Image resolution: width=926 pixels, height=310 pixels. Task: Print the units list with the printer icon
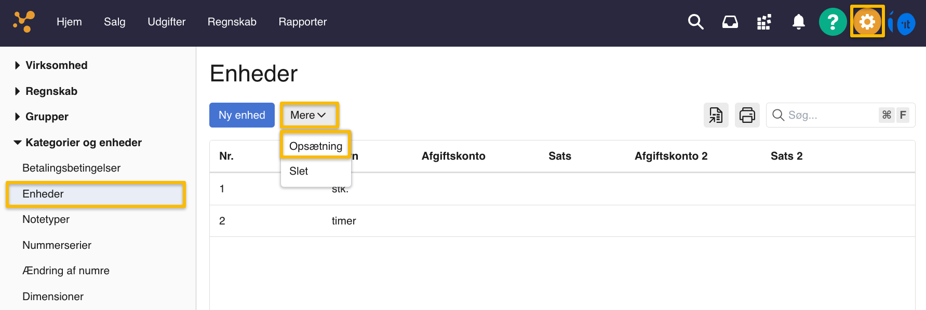point(747,115)
